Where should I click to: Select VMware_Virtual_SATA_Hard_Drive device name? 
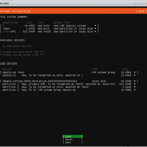click(x=40, y=81)
